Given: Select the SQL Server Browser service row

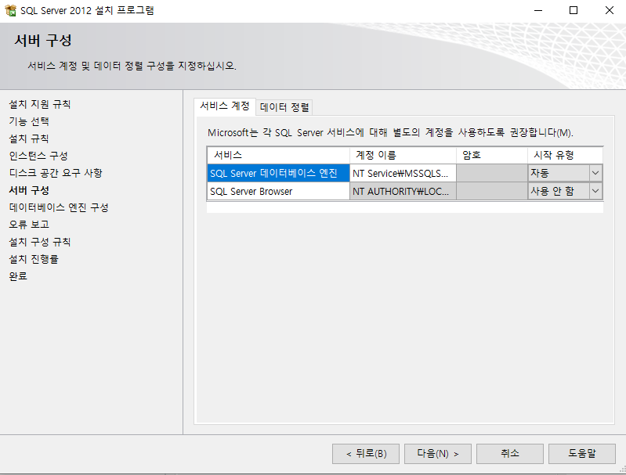Looking at the screenshot, I should 278,191.
